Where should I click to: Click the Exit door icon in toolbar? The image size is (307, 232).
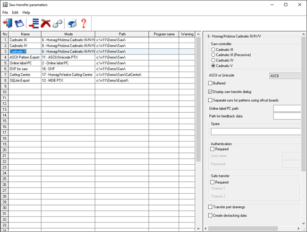[x=8, y=23]
